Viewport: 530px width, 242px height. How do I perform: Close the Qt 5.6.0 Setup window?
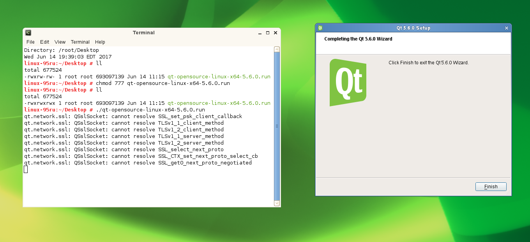pos(507,28)
